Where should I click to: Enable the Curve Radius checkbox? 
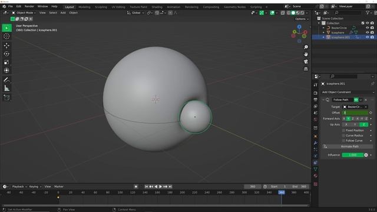(x=343, y=135)
